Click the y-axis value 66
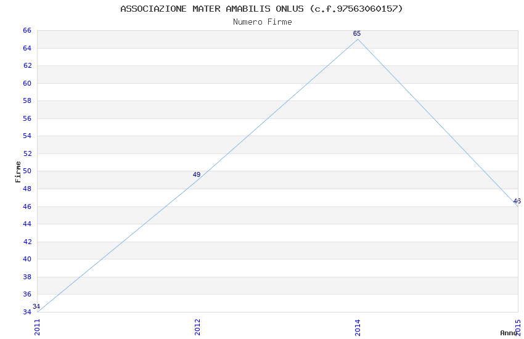The image size is (524, 339). click(x=27, y=30)
